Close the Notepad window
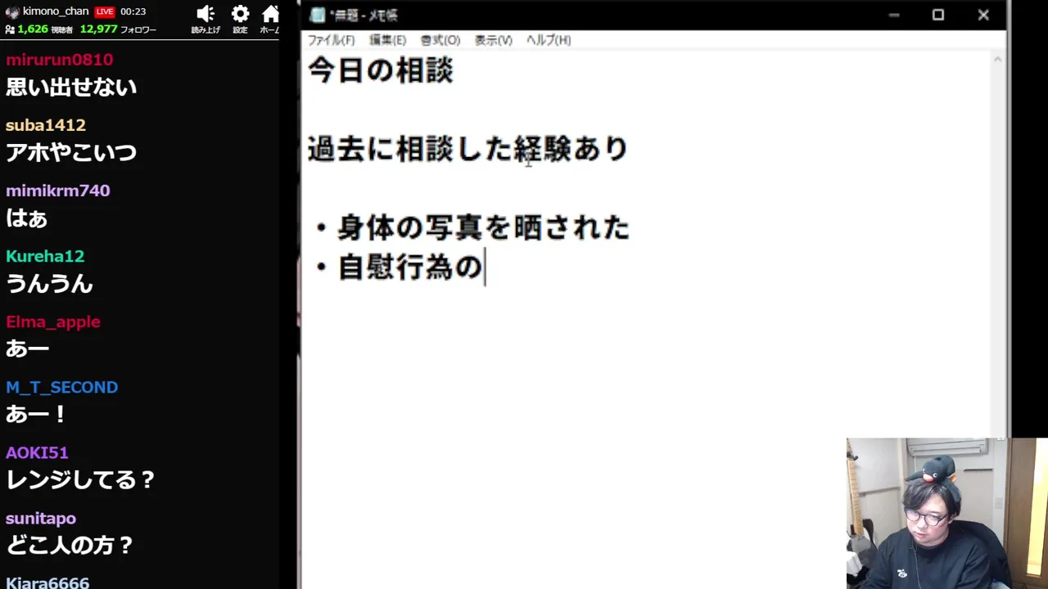1048x589 pixels. 983,15
